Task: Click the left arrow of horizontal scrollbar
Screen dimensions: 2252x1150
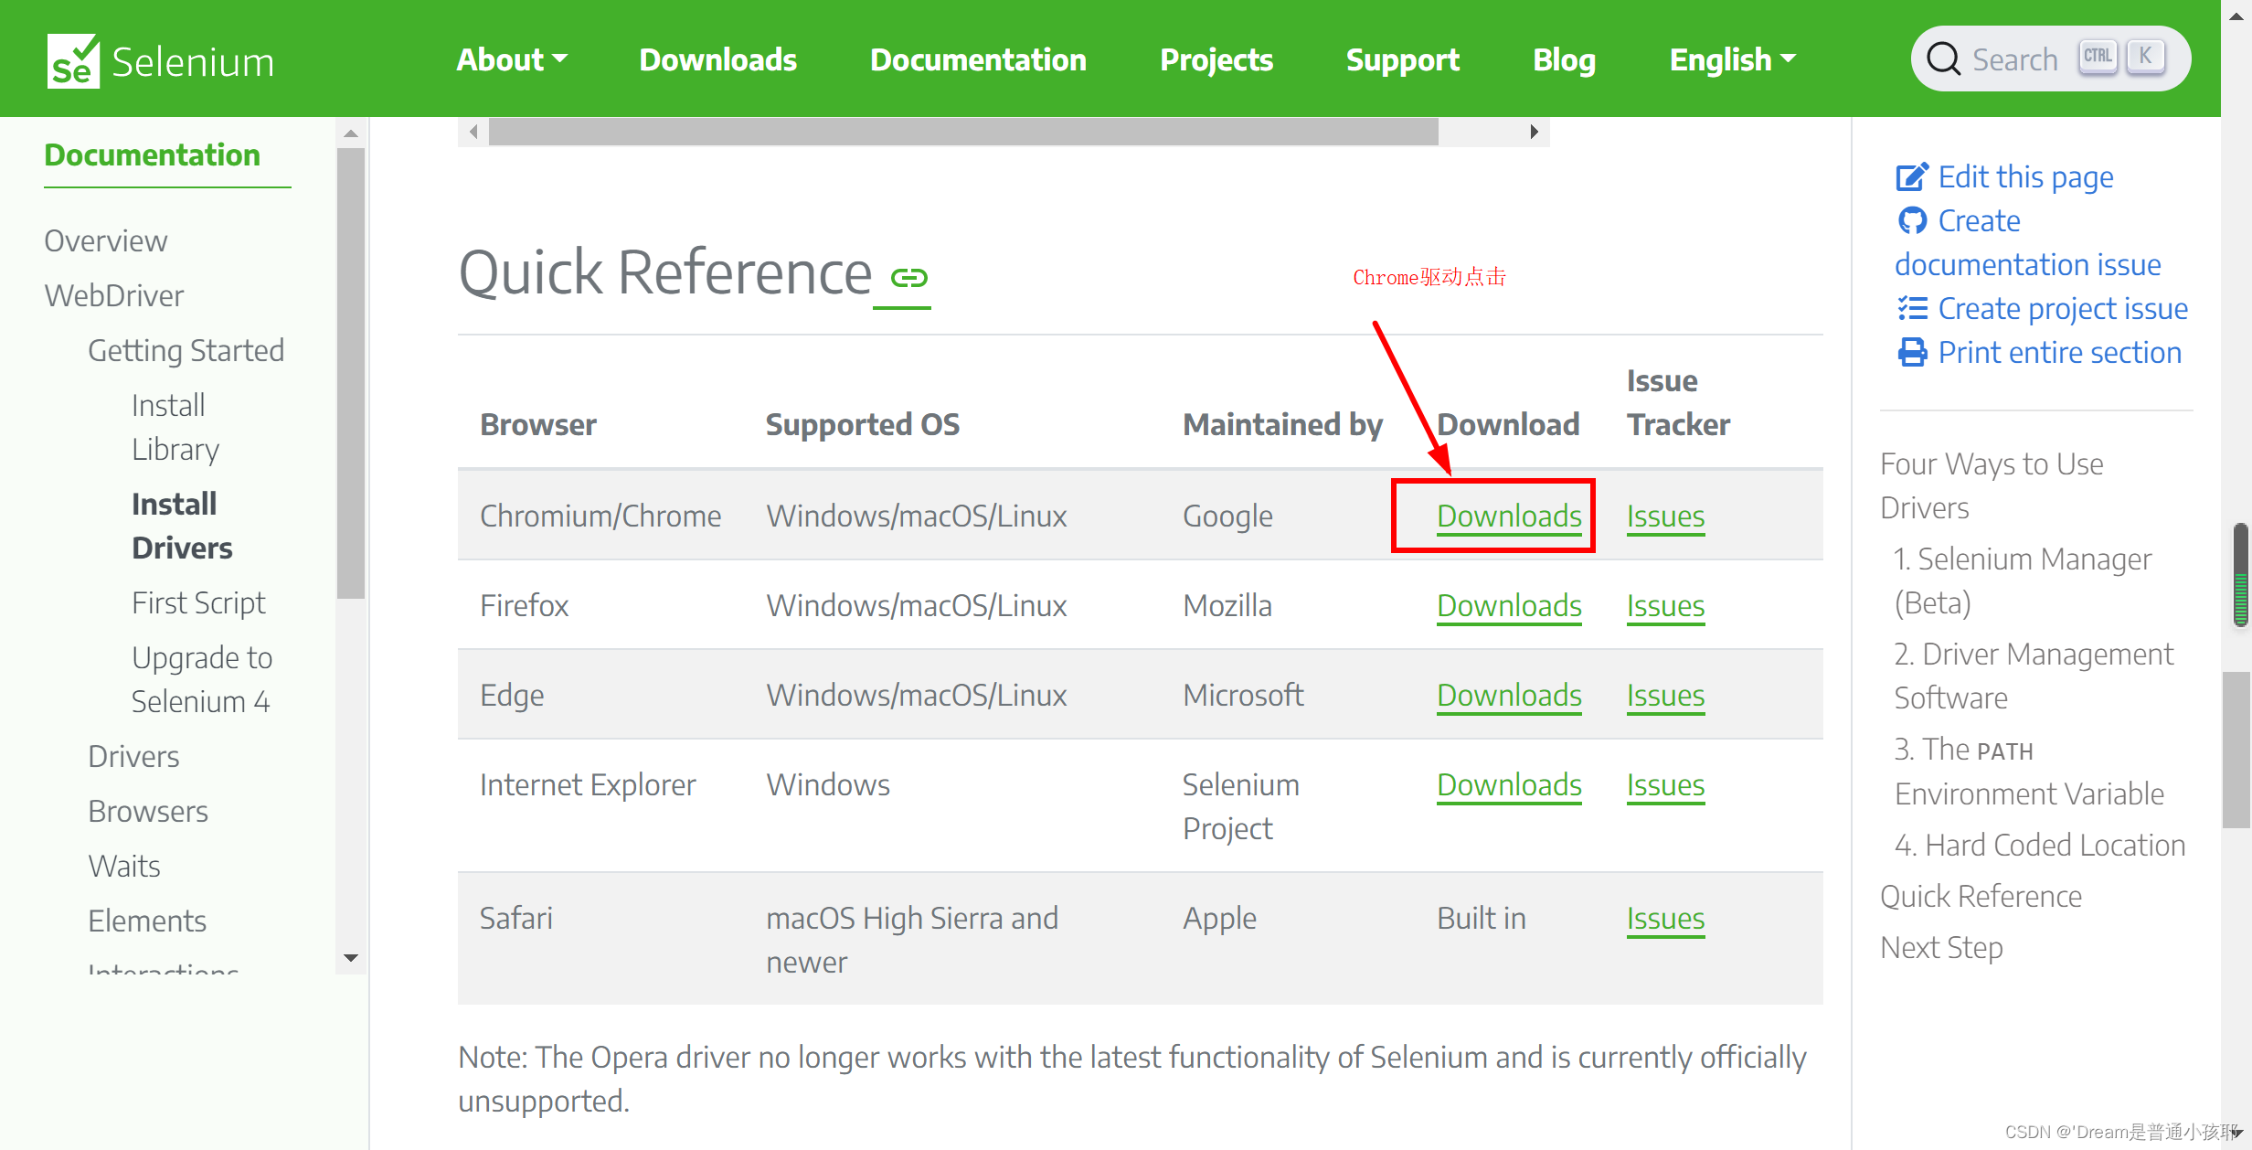Action: point(473,132)
